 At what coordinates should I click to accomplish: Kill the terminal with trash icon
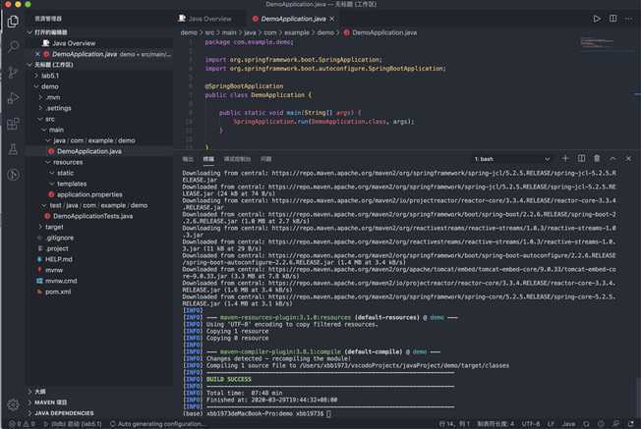coord(597,158)
